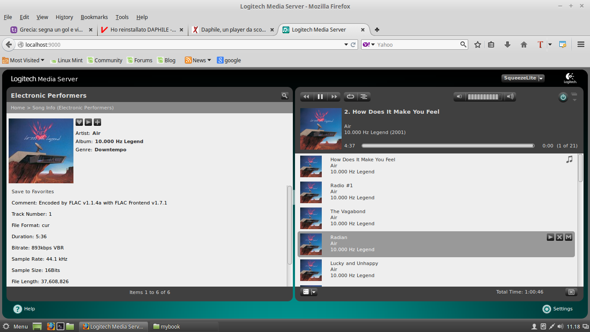Seek within the song progress bar
The image size is (590, 332).
pos(448,146)
